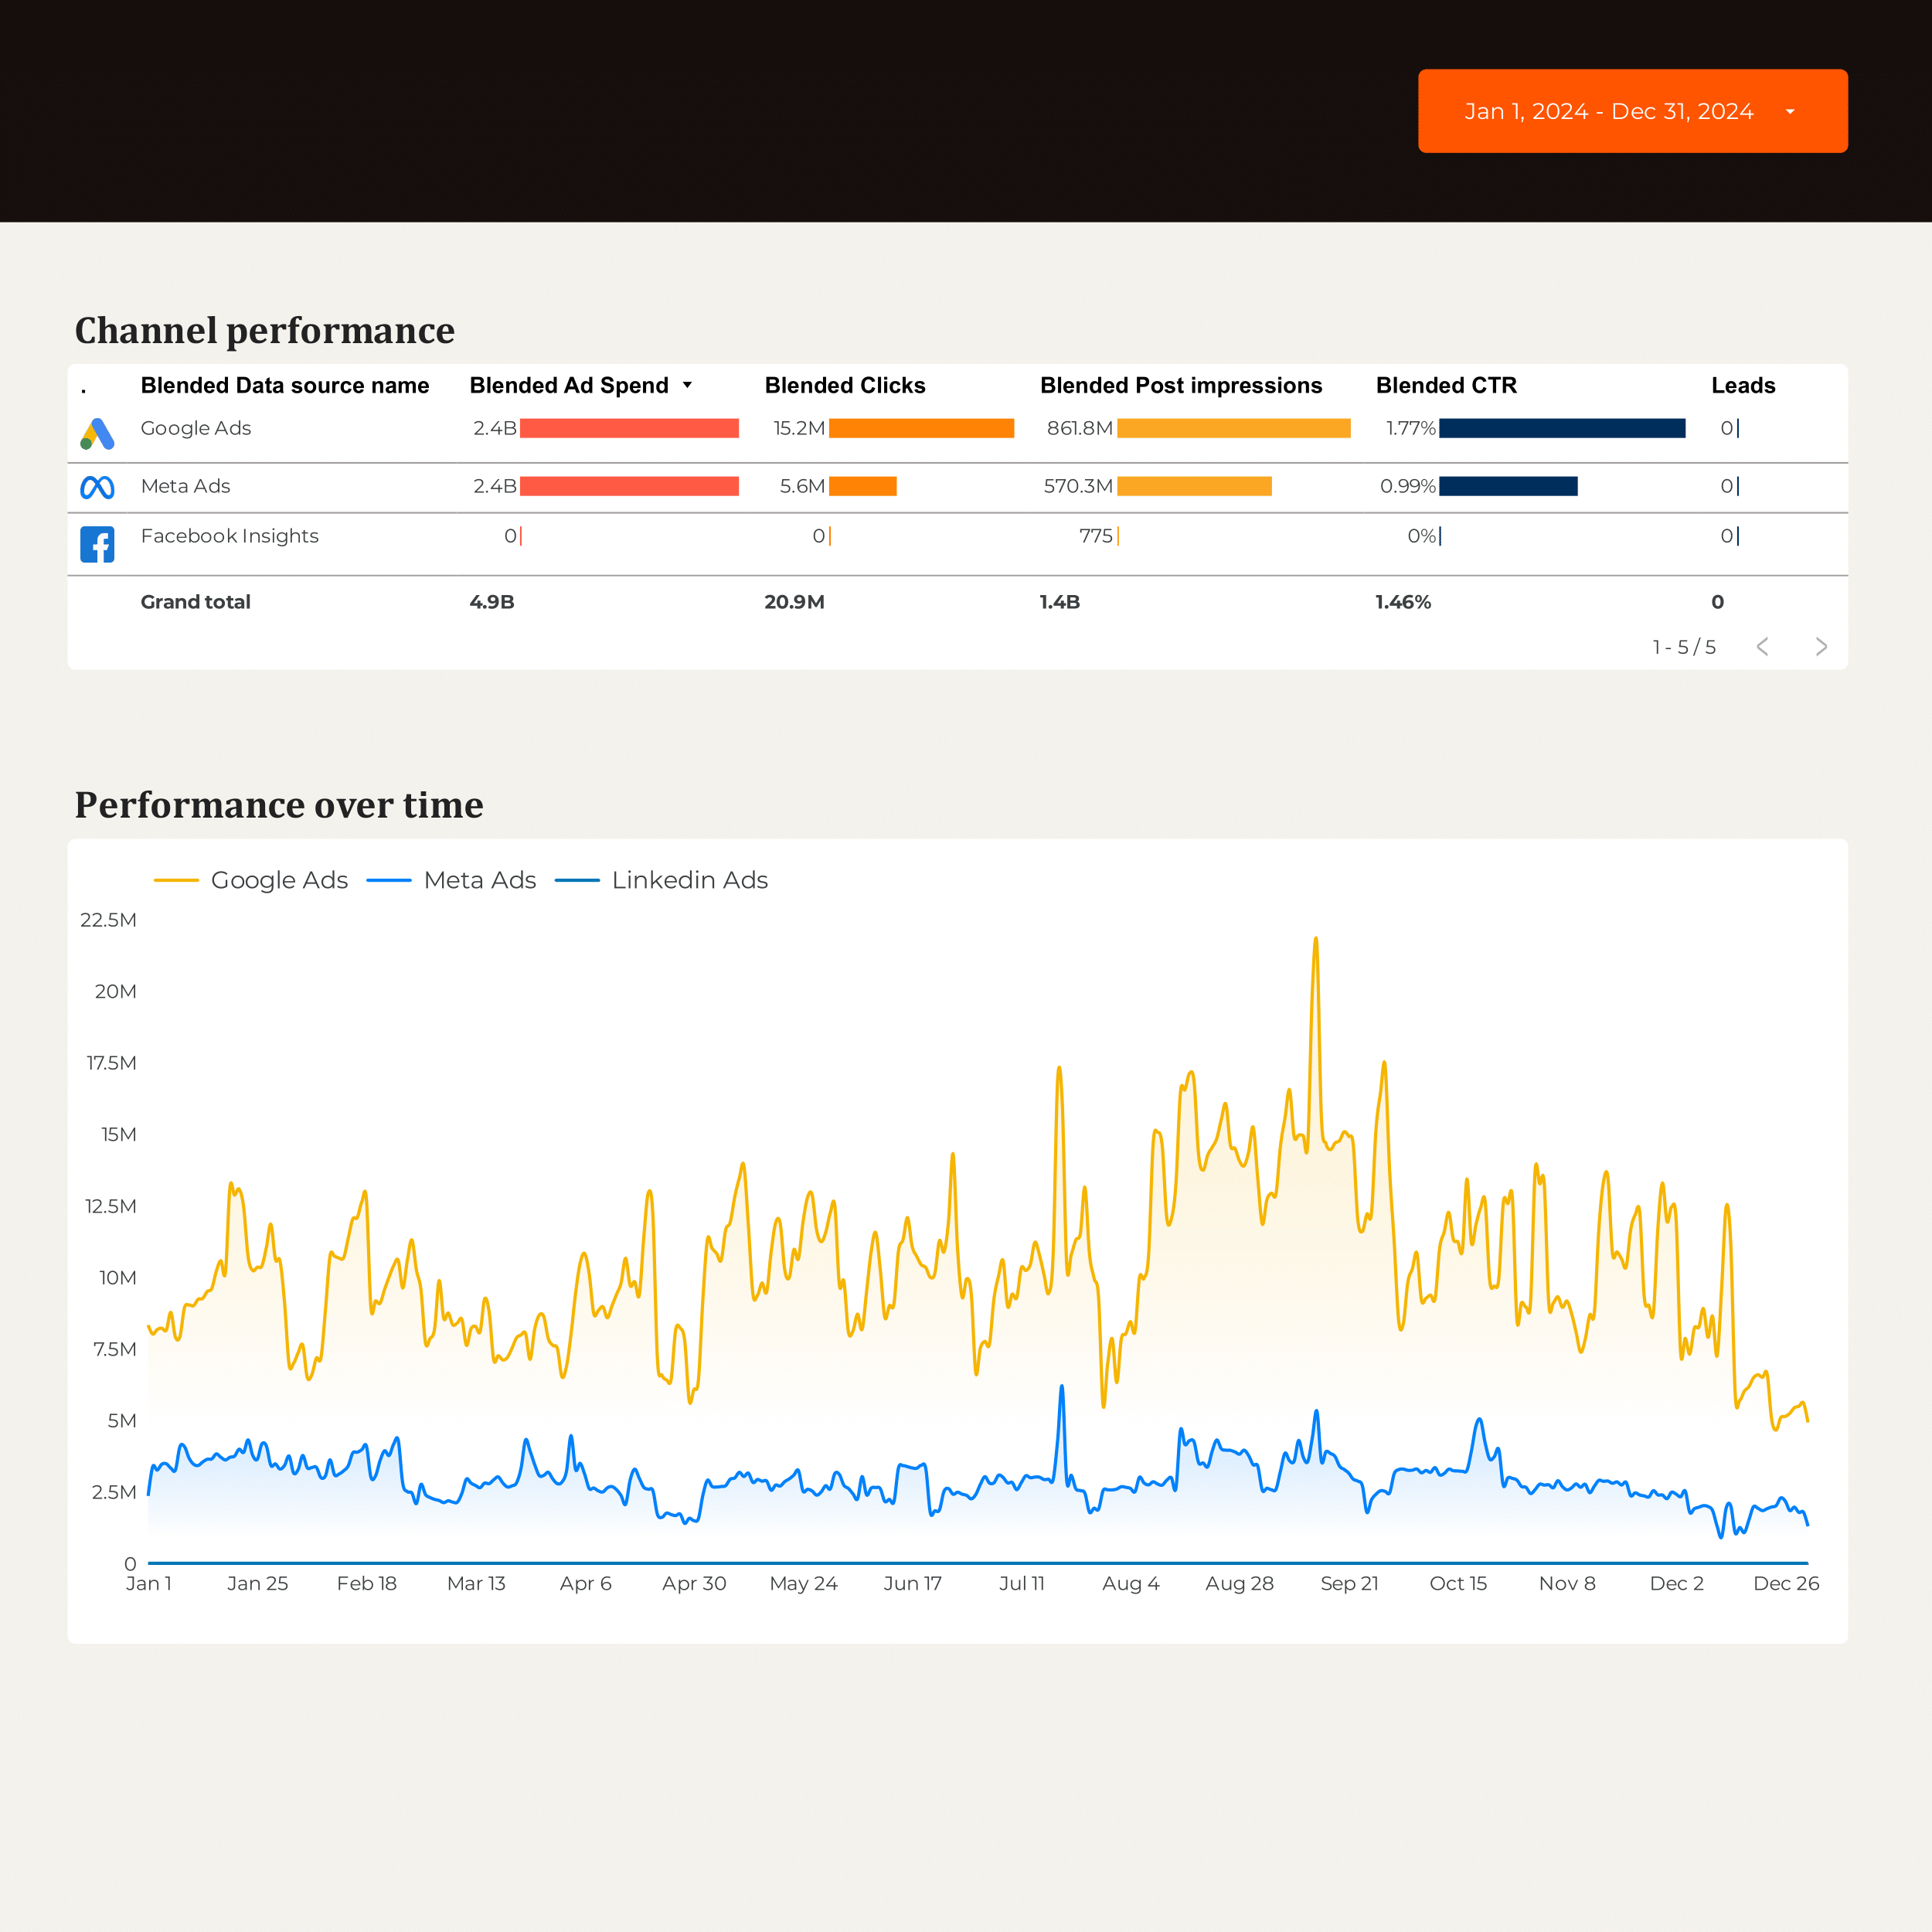
Task: Toggle Google Ads series in legend
Action: click(x=251, y=880)
